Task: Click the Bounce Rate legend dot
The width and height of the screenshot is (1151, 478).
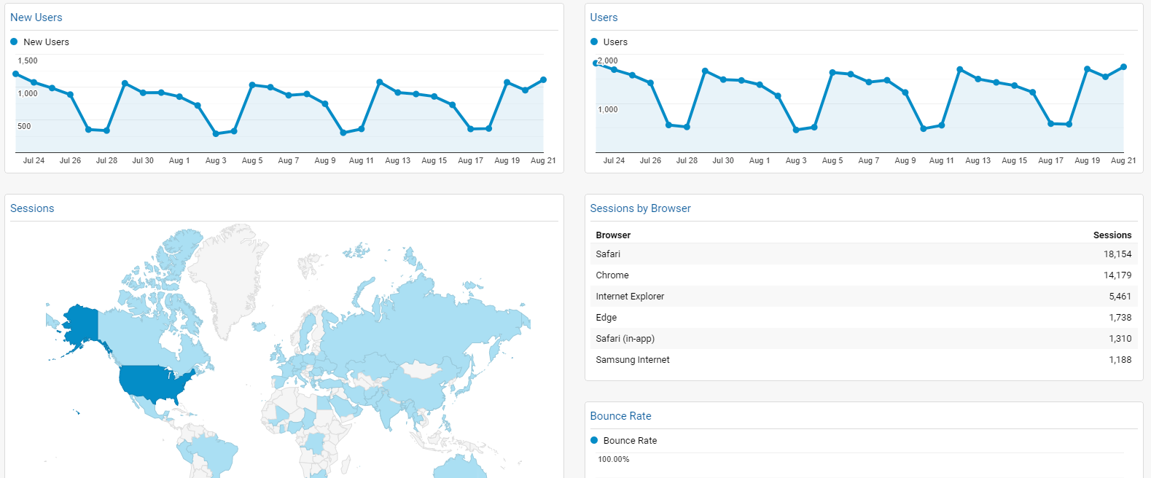Action: [x=594, y=440]
